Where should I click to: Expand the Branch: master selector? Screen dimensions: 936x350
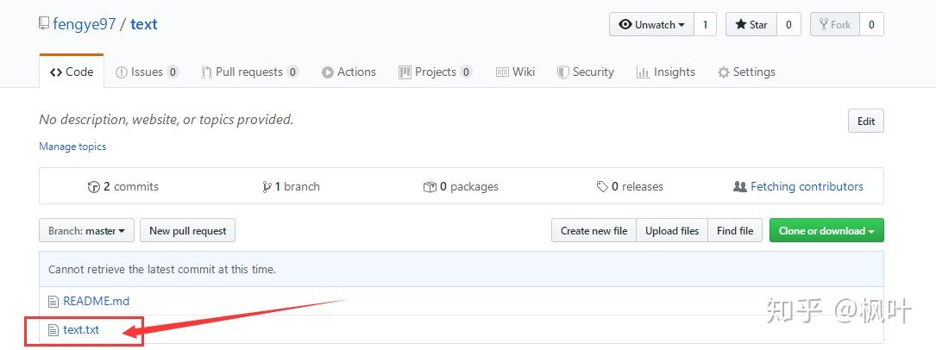[86, 231]
